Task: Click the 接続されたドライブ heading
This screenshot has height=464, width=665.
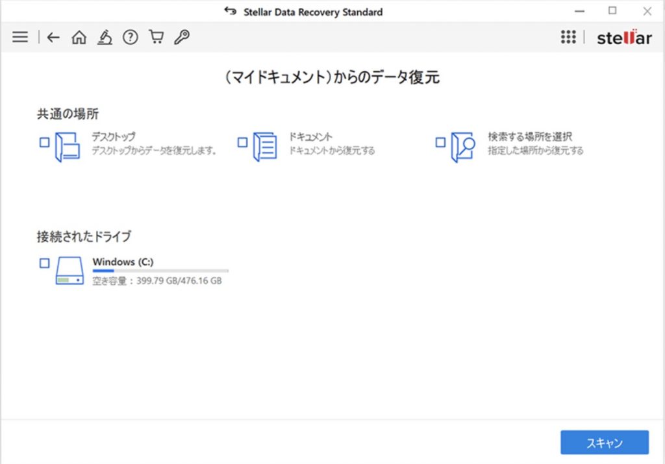Action: coord(84,236)
